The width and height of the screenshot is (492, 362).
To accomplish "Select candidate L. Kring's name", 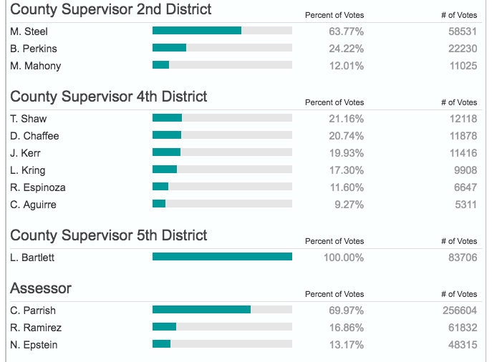I will [x=28, y=170].
